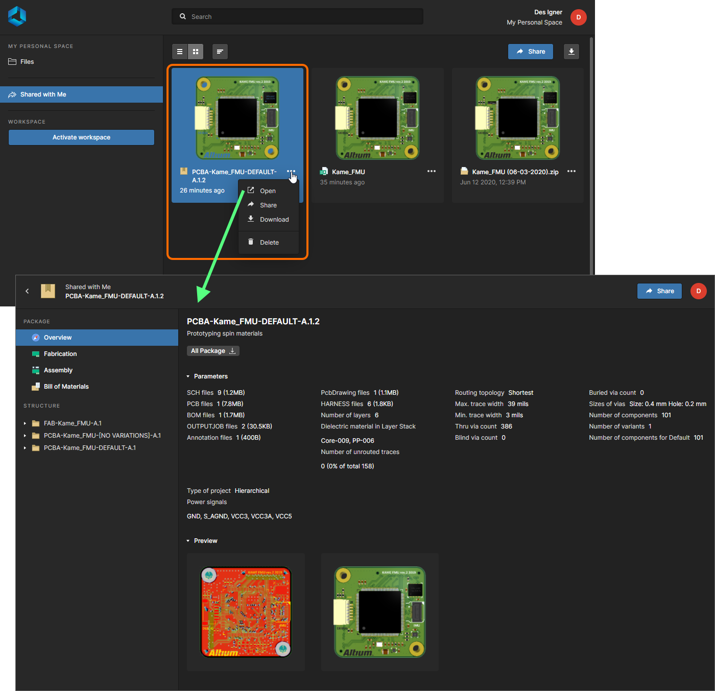Screen dimensions: 715x691
Task: Click the Activate workspace button
Action: [81, 137]
